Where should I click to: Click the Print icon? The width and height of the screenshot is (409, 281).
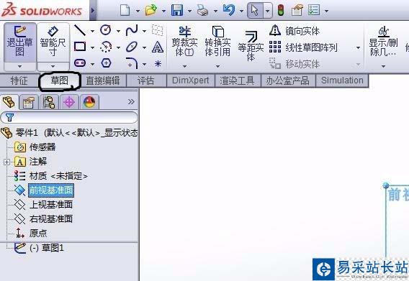tap(202, 11)
